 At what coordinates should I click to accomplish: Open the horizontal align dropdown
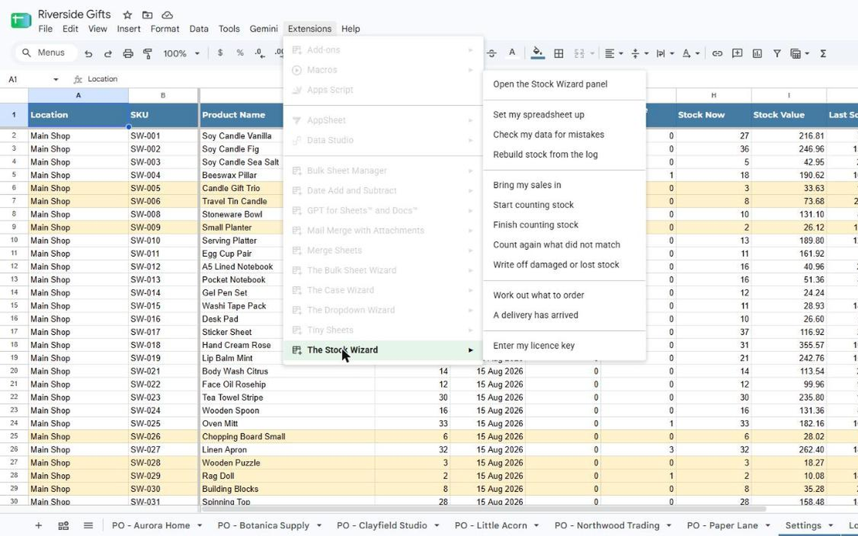click(613, 54)
